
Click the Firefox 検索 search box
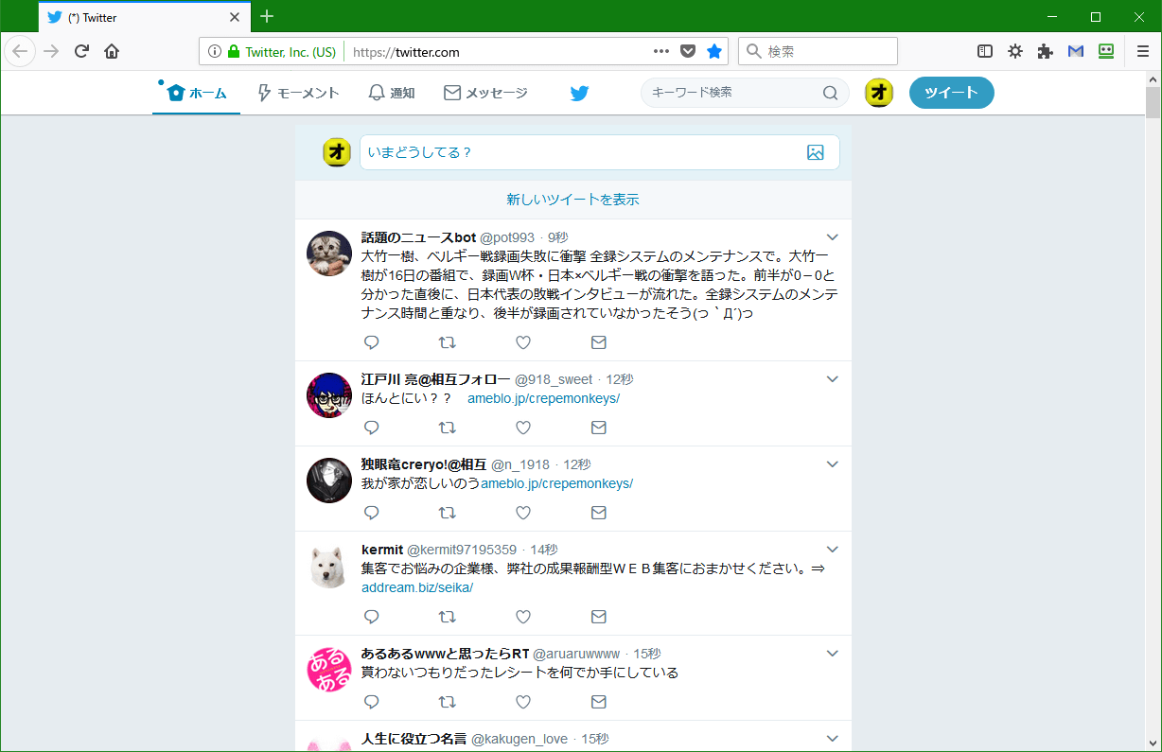tap(818, 51)
